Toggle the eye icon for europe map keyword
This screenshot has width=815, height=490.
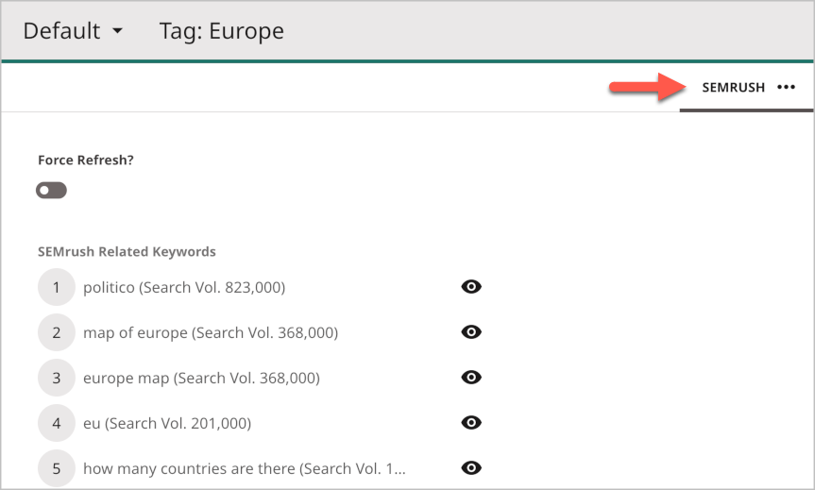[x=471, y=378]
